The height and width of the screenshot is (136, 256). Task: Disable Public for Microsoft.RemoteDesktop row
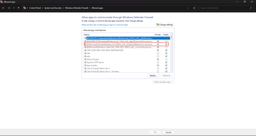pos(166,44)
